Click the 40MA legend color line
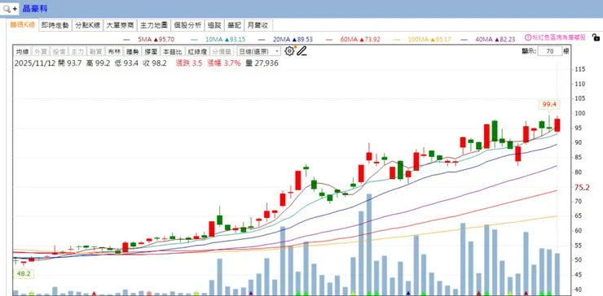The width and height of the screenshot is (603, 296). 464,39
